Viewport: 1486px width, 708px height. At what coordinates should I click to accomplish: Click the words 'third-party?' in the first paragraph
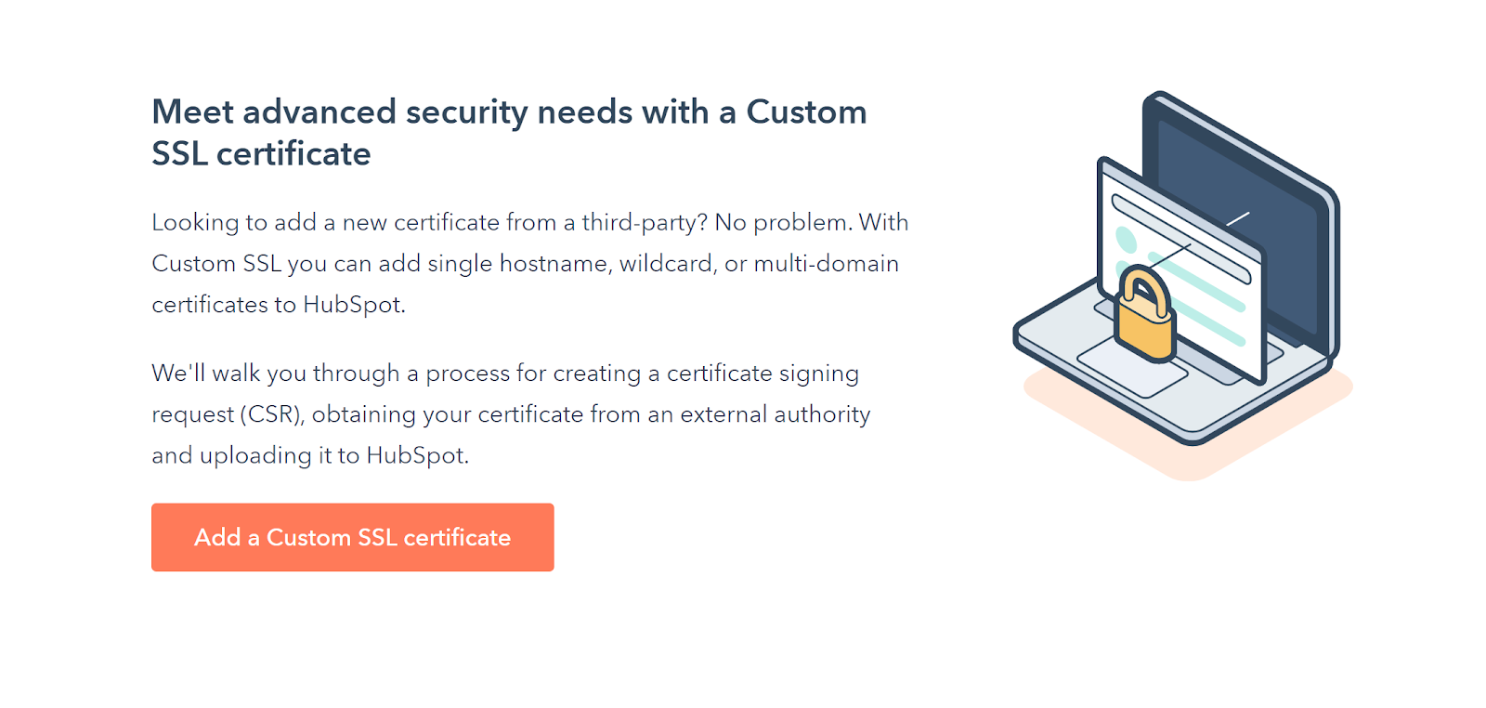tap(645, 223)
